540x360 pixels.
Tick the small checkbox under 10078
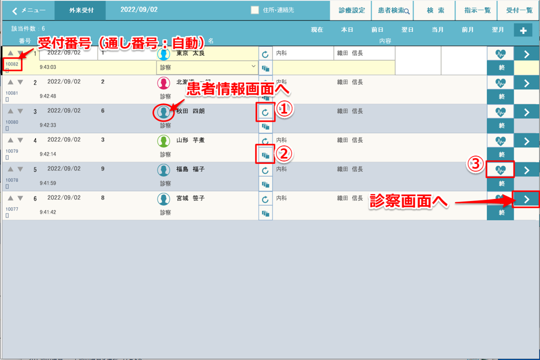click(x=7, y=186)
